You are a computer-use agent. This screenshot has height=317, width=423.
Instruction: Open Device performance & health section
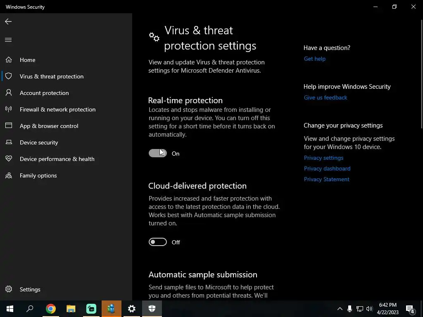coord(57,159)
